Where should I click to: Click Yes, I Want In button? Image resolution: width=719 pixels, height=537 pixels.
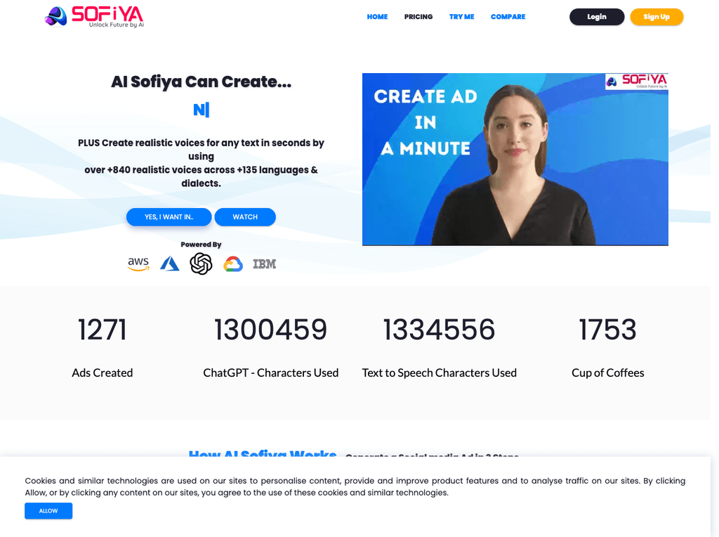pyautogui.click(x=169, y=217)
